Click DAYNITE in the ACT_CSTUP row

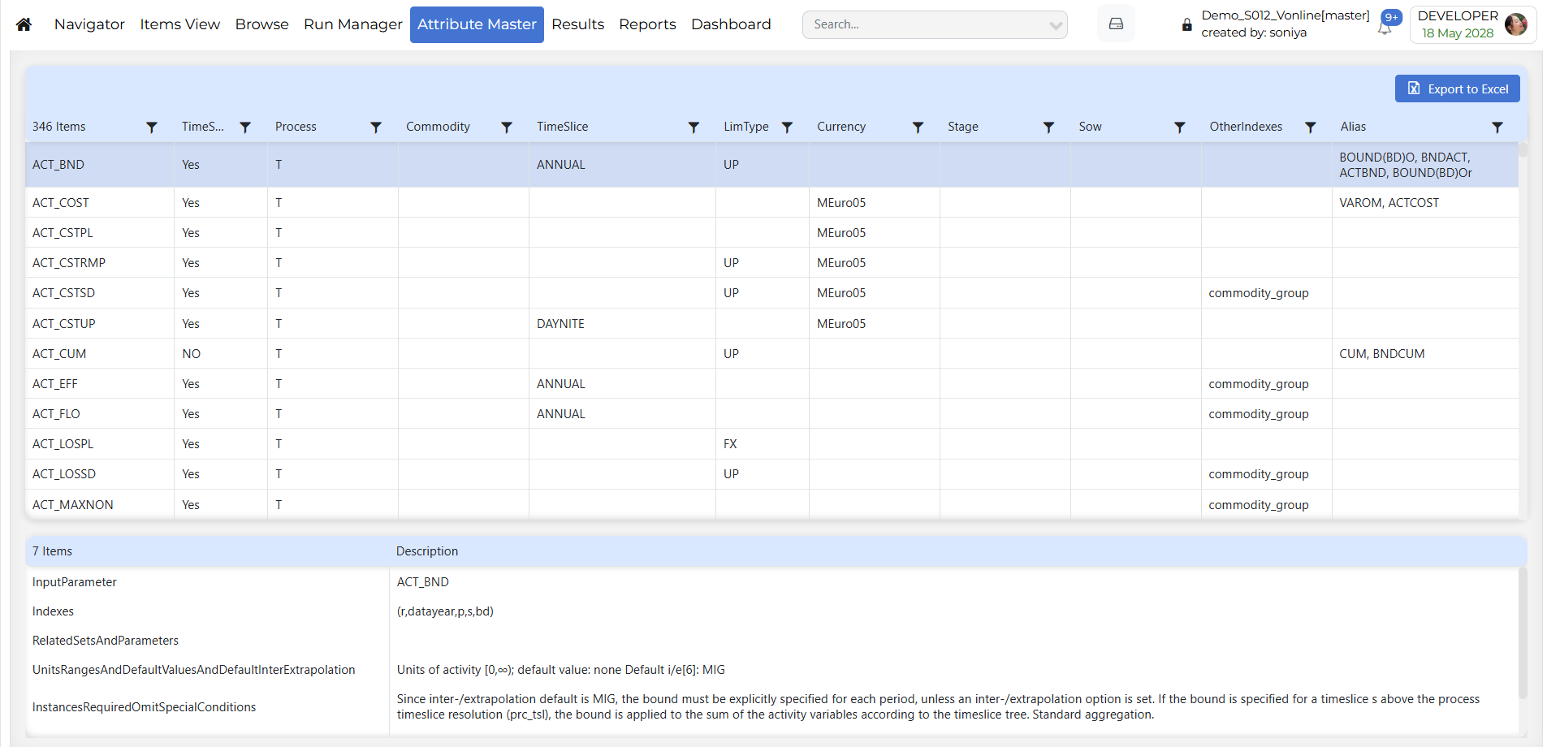click(x=560, y=324)
